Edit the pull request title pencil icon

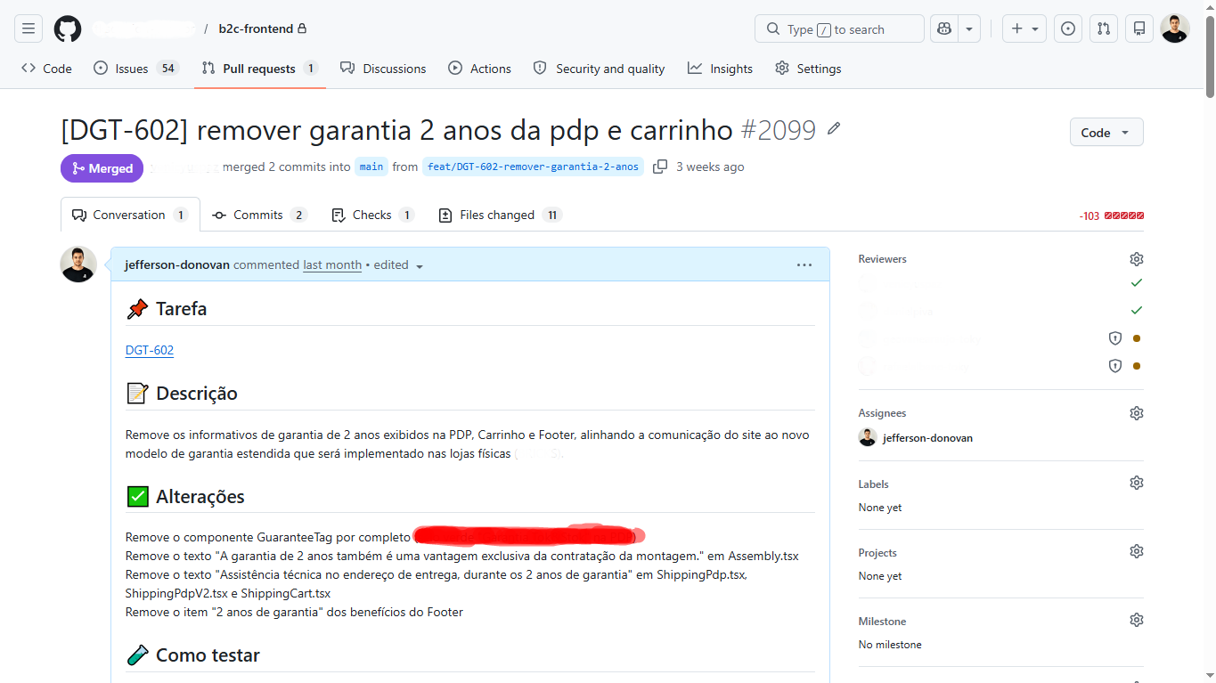834,129
